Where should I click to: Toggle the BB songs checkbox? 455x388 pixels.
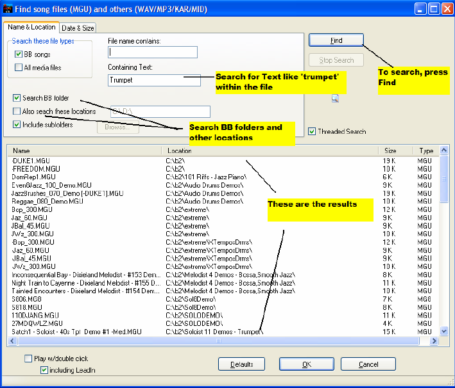[19, 54]
